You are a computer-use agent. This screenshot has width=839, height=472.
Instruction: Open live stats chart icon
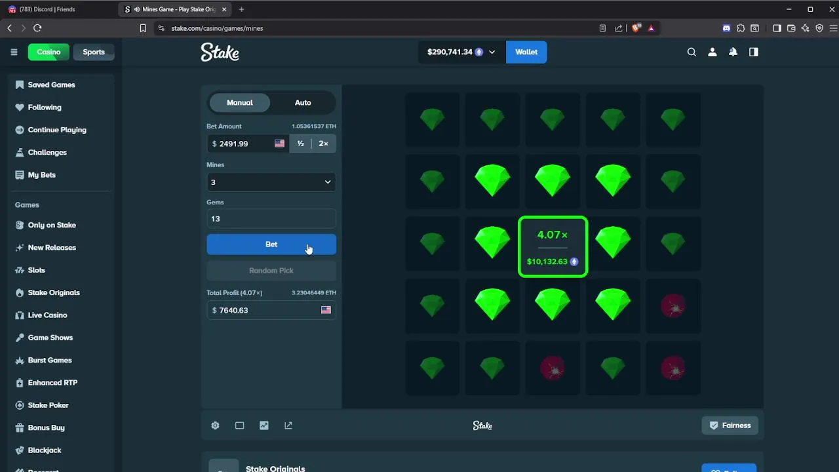point(263,425)
